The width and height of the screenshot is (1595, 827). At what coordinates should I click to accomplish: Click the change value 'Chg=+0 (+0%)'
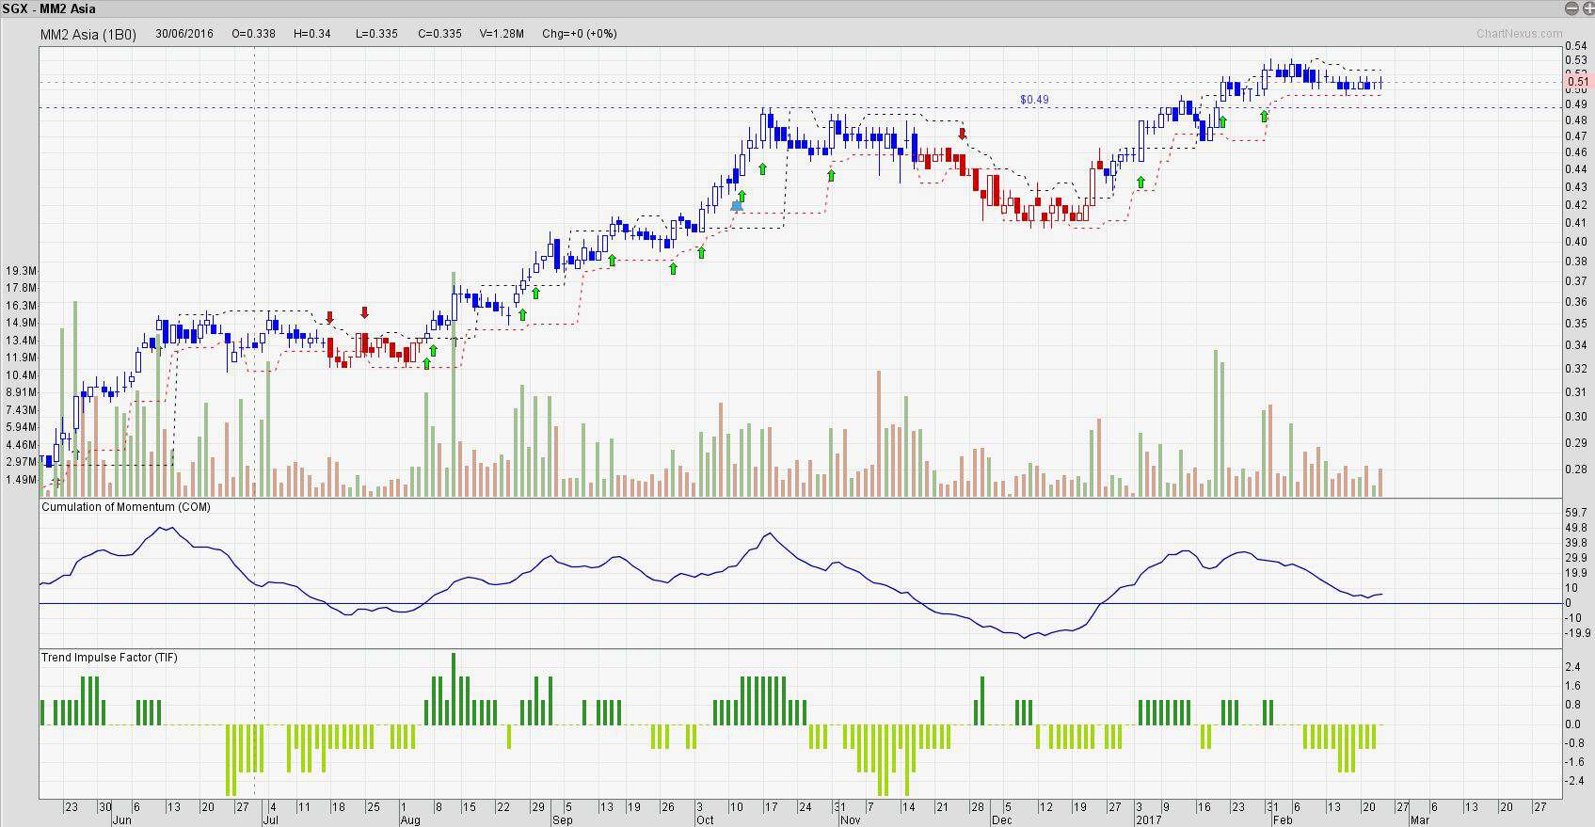pos(580,34)
